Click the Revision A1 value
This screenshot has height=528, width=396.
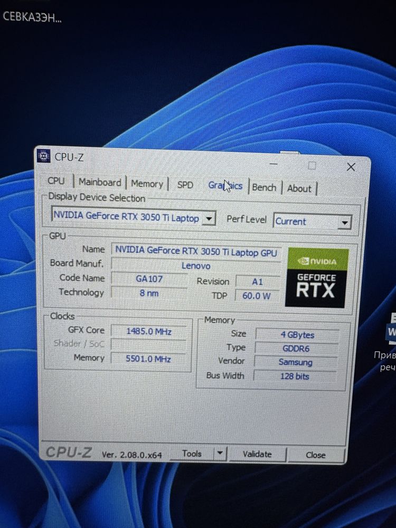click(x=258, y=282)
